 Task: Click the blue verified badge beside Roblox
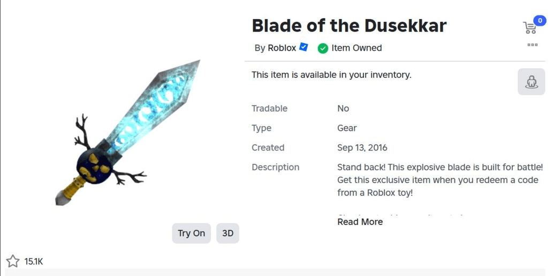304,48
